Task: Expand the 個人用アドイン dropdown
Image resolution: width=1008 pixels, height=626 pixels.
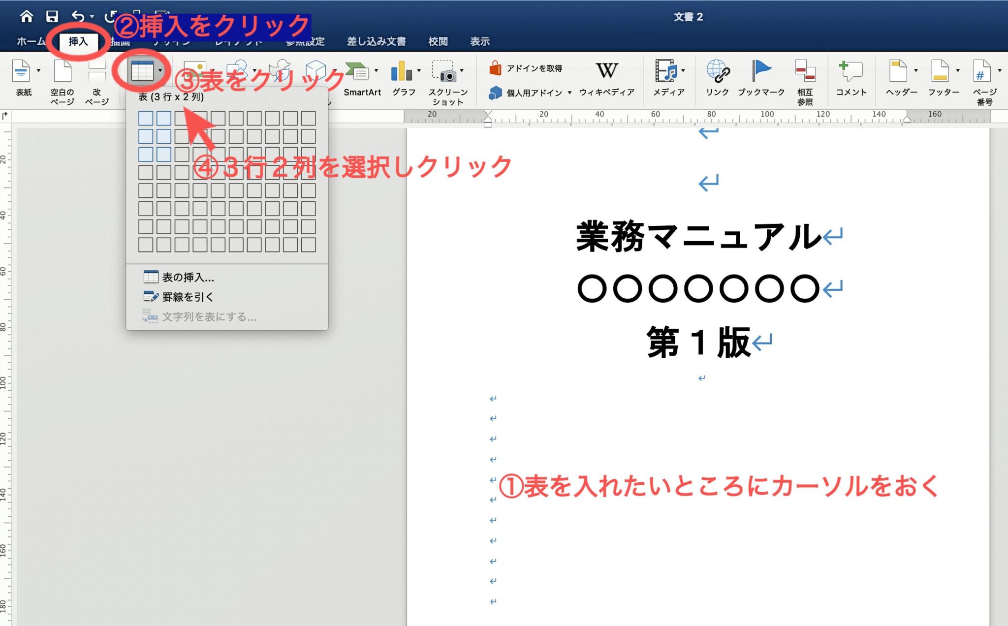Action: 569,93
